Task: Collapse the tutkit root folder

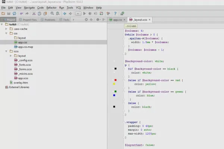Action: click(2, 24)
